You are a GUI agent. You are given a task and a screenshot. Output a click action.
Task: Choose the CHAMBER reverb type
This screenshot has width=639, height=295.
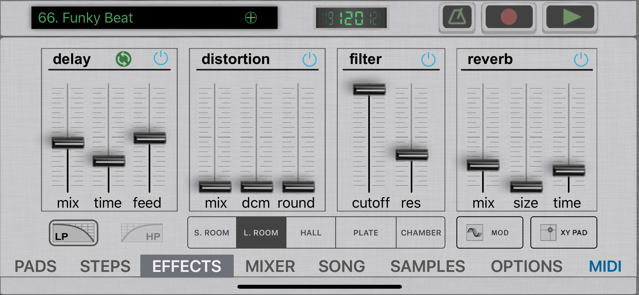click(421, 233)
